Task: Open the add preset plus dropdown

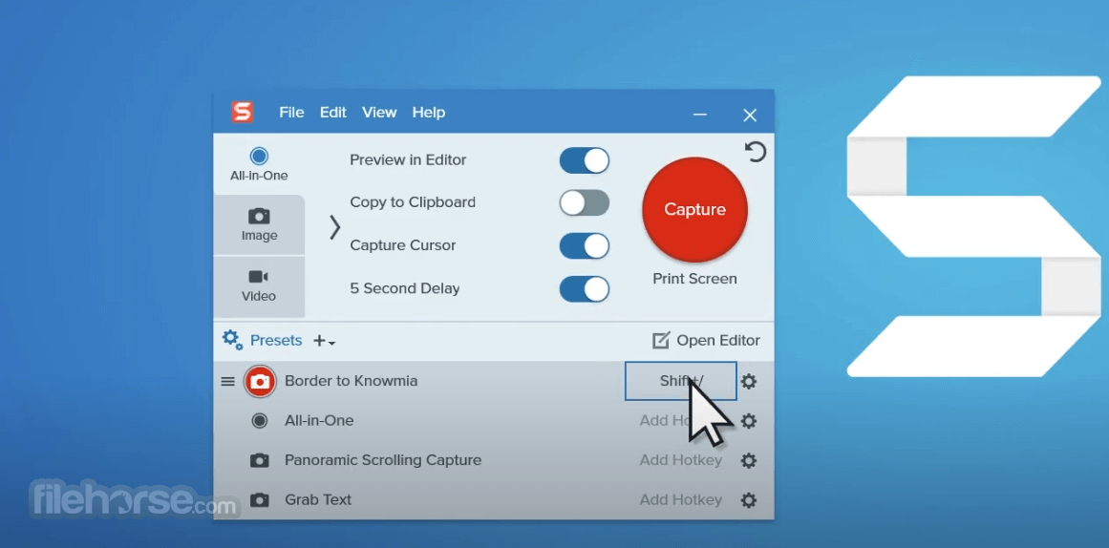Action: pyautogui.click(x=324, y=341)
